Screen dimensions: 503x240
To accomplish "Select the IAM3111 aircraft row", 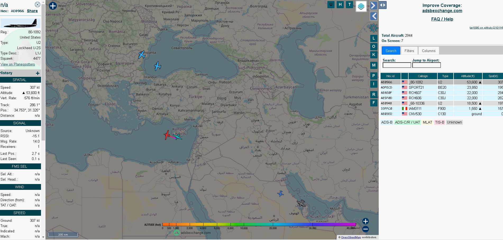I will coord(442,109).
